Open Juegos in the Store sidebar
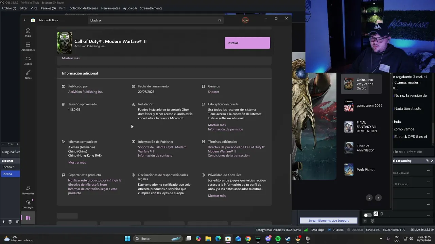Viewport: 435px width, 244px height. coord(28,61)
